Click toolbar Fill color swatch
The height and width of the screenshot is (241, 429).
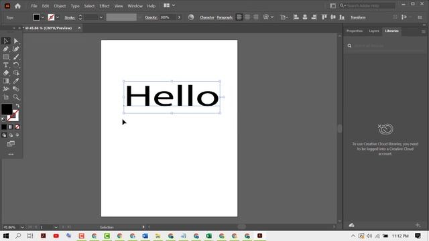pos(7,109)
